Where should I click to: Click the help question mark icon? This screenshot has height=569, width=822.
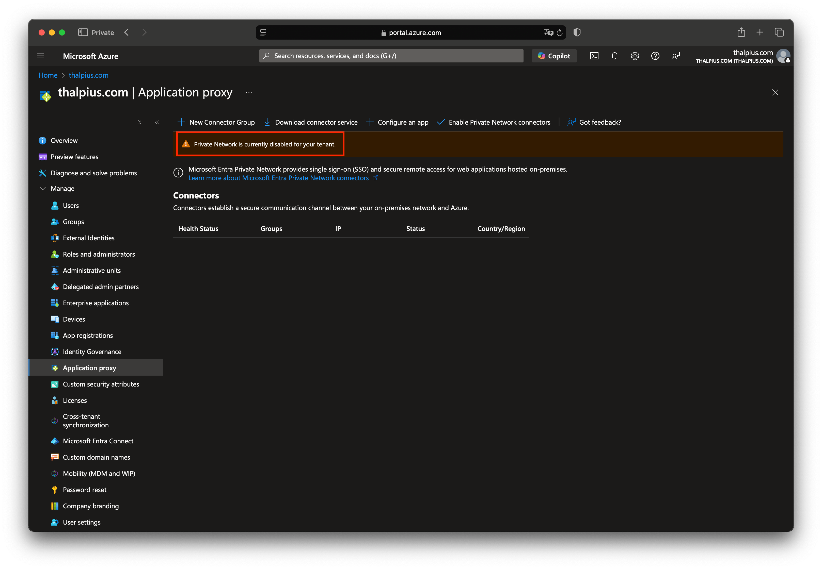click(x=655, y=56)
